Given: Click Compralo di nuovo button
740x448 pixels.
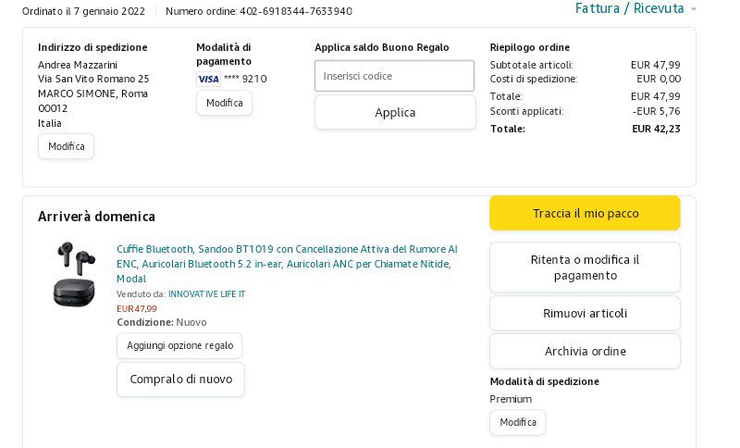Looking at the screenshot, I should point(180,379).
